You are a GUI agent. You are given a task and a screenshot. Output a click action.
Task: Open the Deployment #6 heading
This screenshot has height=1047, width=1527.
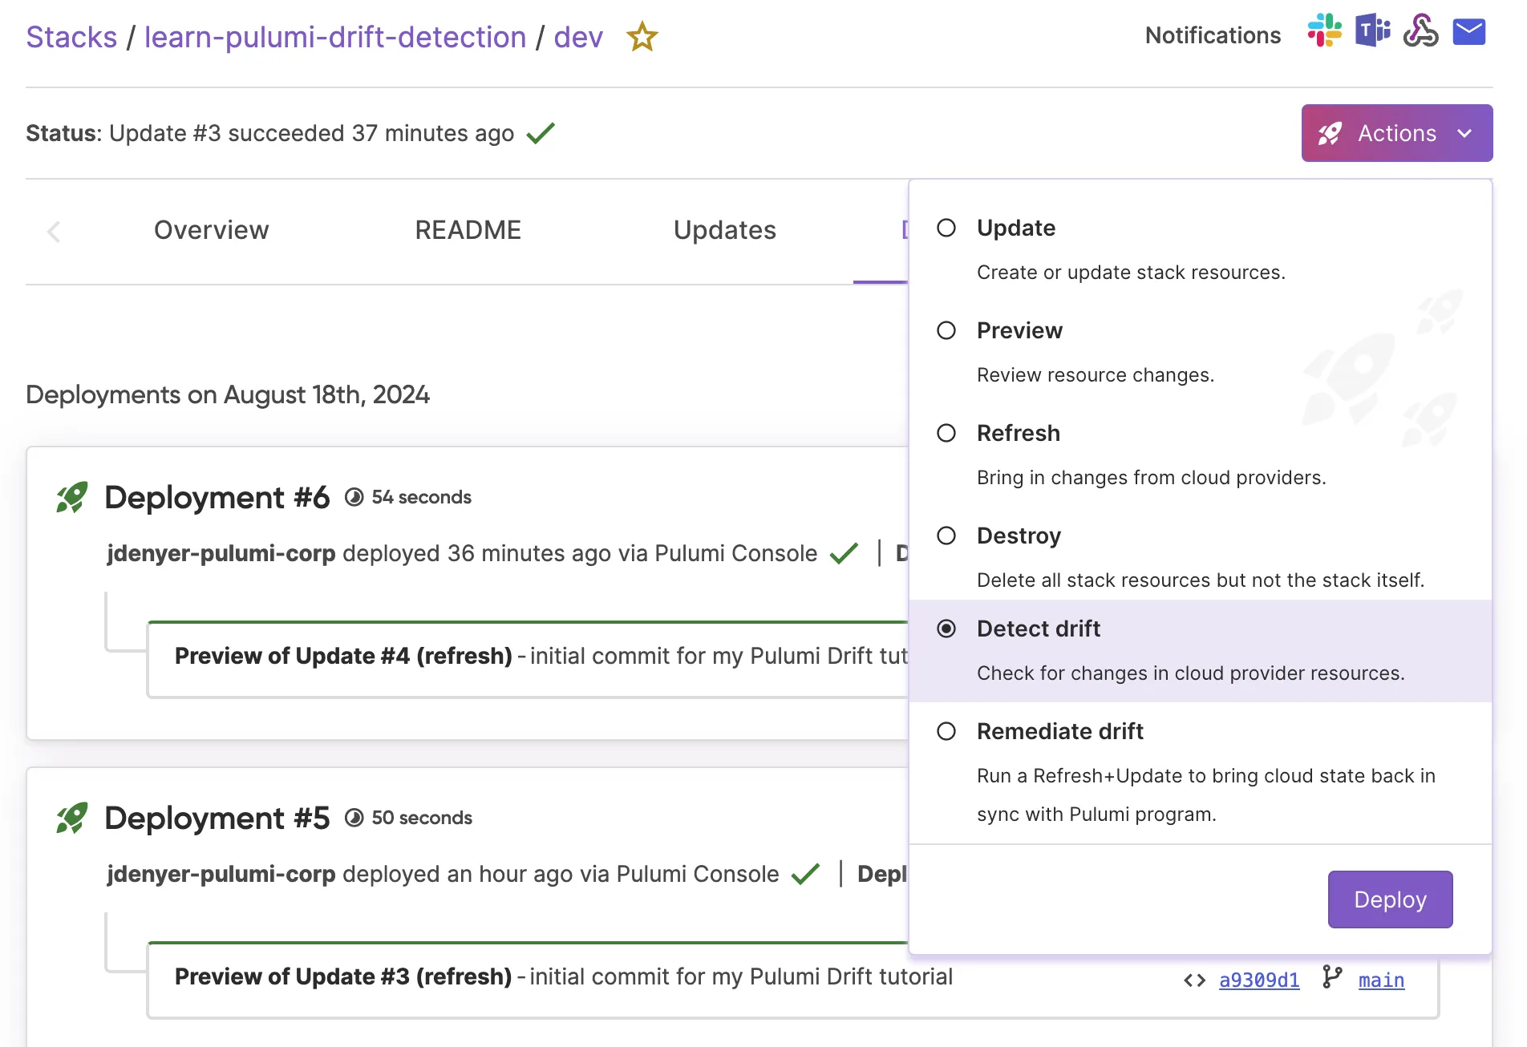pyautogui.click(x=217, y=497)
